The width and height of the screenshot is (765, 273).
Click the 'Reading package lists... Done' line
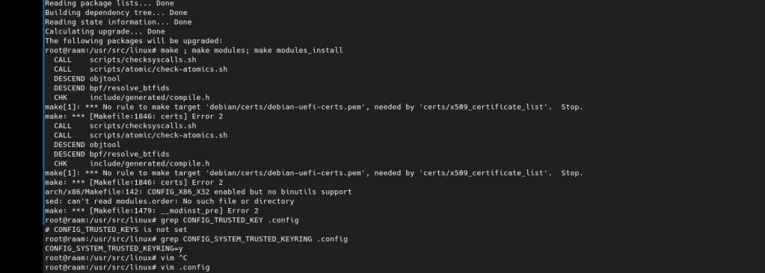coord(109,4)
